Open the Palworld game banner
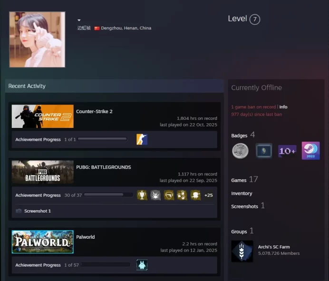This screenshot has height=281, width=329. (x=43, y=242)
